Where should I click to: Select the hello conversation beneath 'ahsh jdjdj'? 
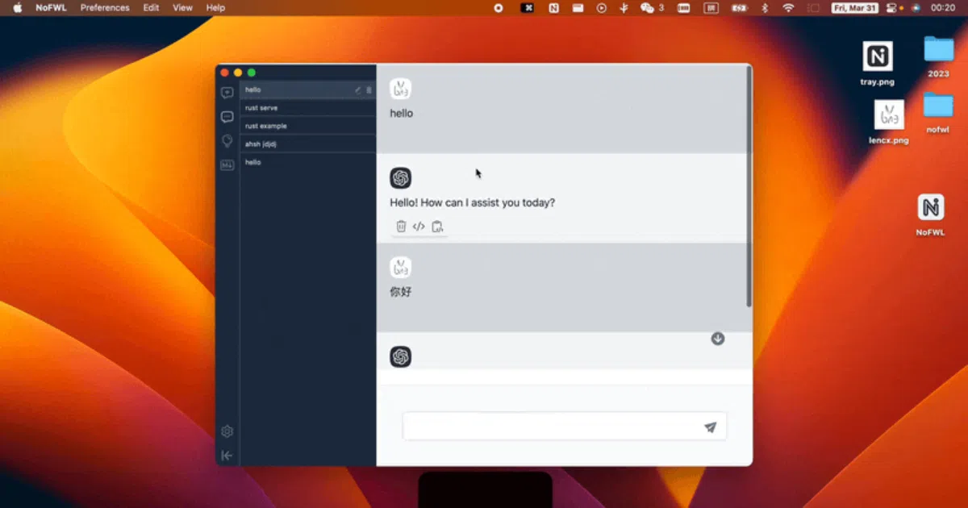[x=308, y=162]
